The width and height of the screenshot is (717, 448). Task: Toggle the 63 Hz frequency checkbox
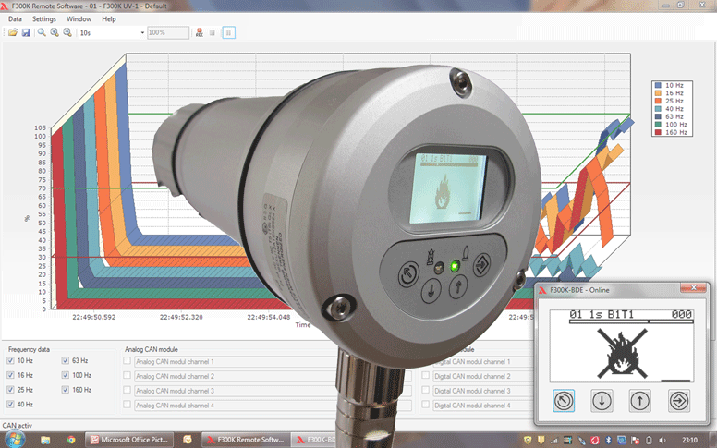(x=65, y=360)
